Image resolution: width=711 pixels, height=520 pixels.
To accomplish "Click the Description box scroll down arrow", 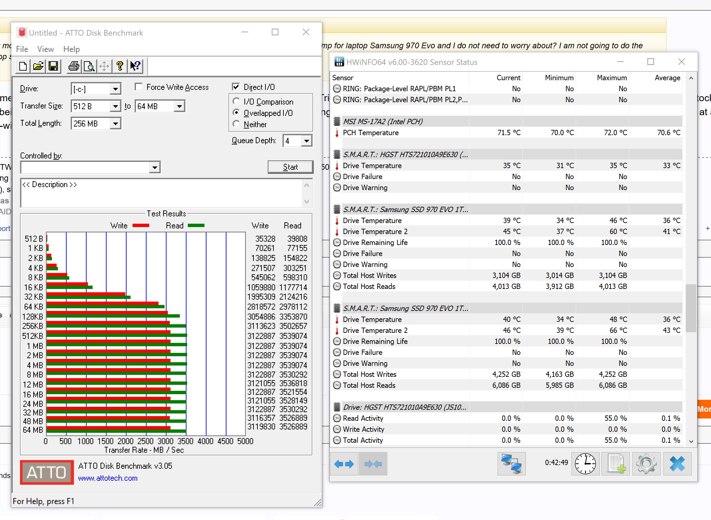I will click(307, 201).
